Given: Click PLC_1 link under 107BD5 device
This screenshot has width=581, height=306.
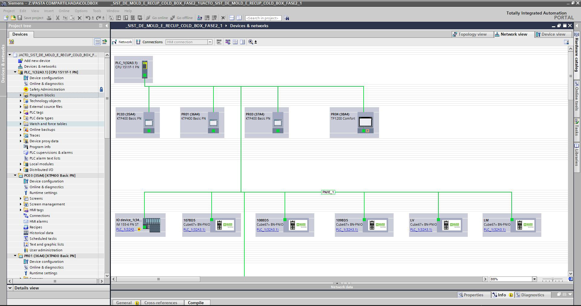Looking at the screenshot, I should tap(194, 230).
